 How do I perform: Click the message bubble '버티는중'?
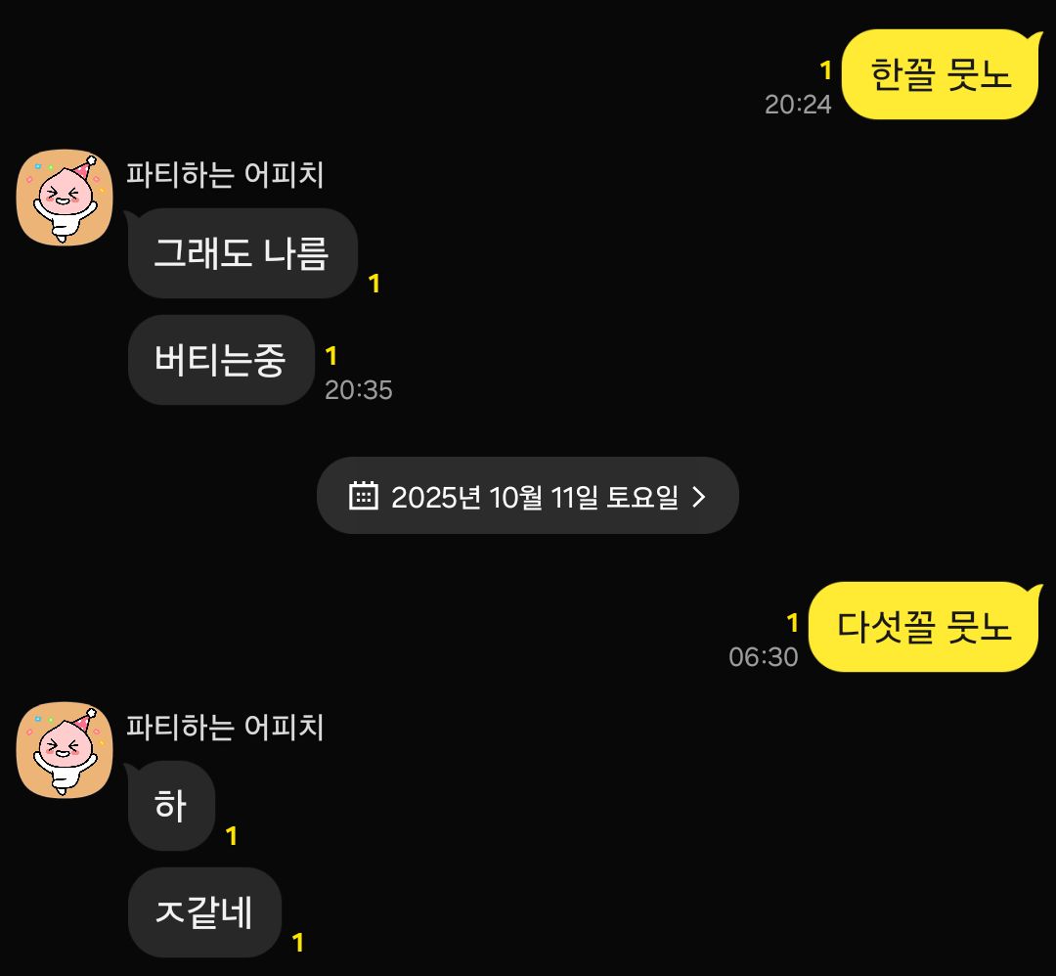[221, 360]
